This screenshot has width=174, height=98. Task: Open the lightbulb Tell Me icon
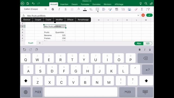point(141,4)
